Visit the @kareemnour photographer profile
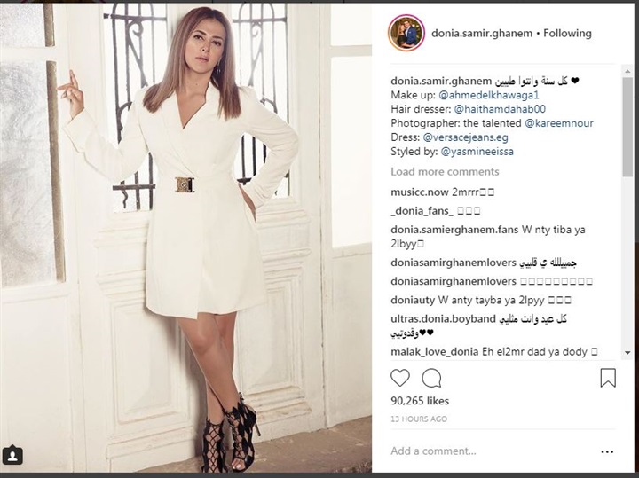The height and width of the screenshot is (478, 639). coord(559,123)
